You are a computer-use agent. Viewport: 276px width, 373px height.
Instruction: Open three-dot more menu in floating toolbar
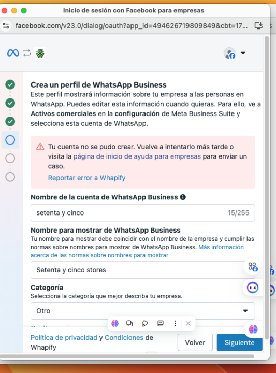pos(175,323)
